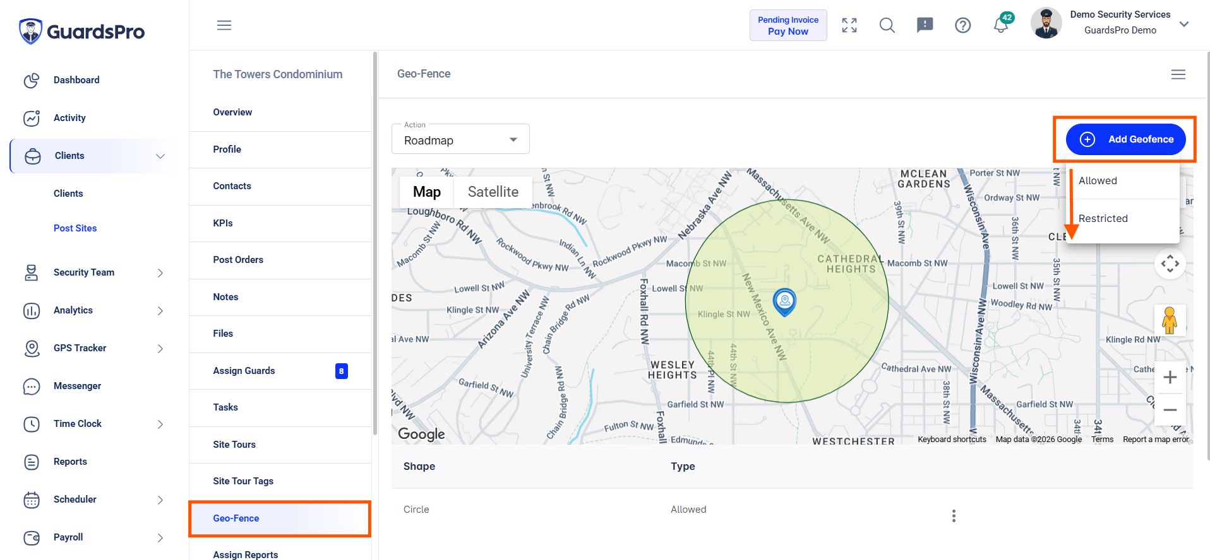Open Dashboard from the sidebar
The image size is (1210, 560).
76,80
